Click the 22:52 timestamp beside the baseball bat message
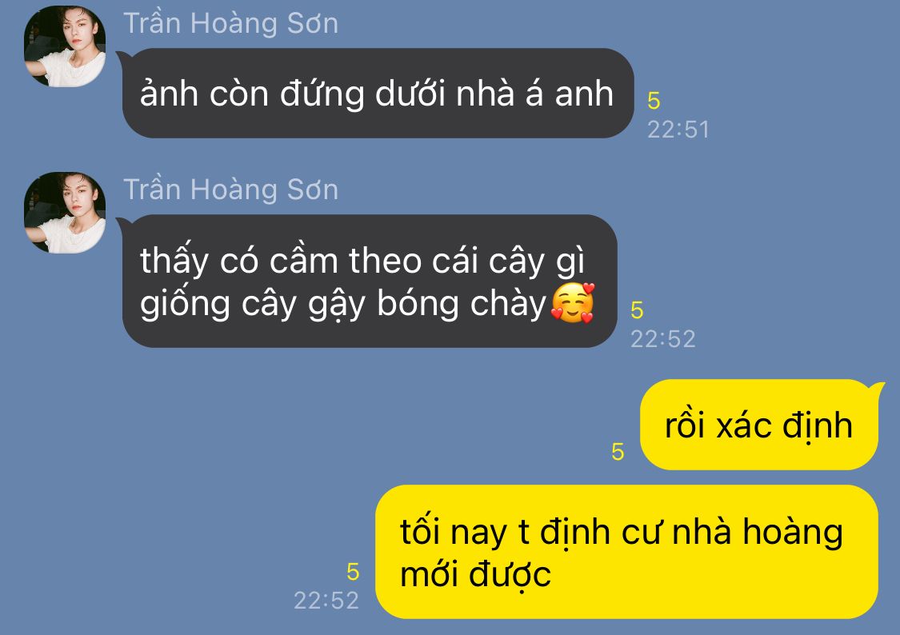 point(663,339)
